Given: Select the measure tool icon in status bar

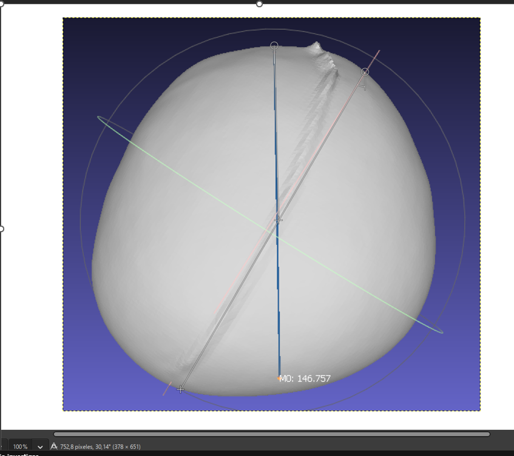Looking at the screenshot, I should click(53, 446).
